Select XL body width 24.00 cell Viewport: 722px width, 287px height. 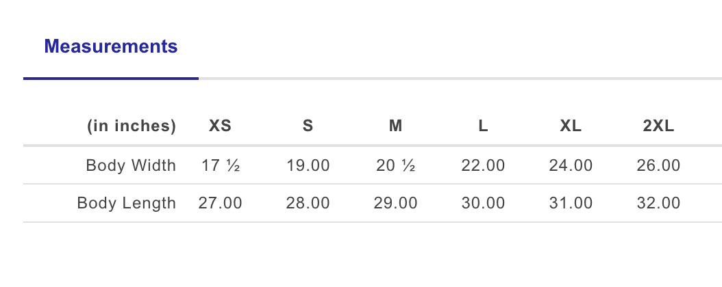pos(571,165)
